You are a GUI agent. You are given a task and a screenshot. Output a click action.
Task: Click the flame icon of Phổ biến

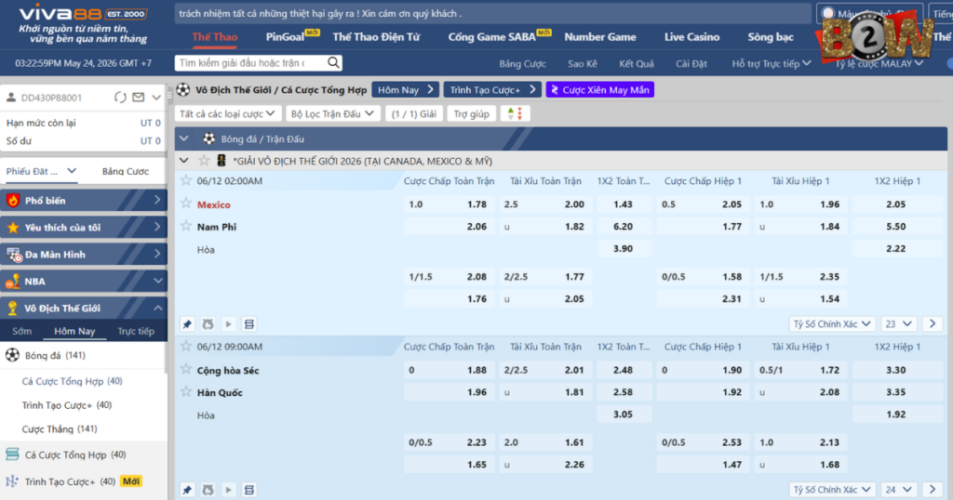[x=13, y=200]
